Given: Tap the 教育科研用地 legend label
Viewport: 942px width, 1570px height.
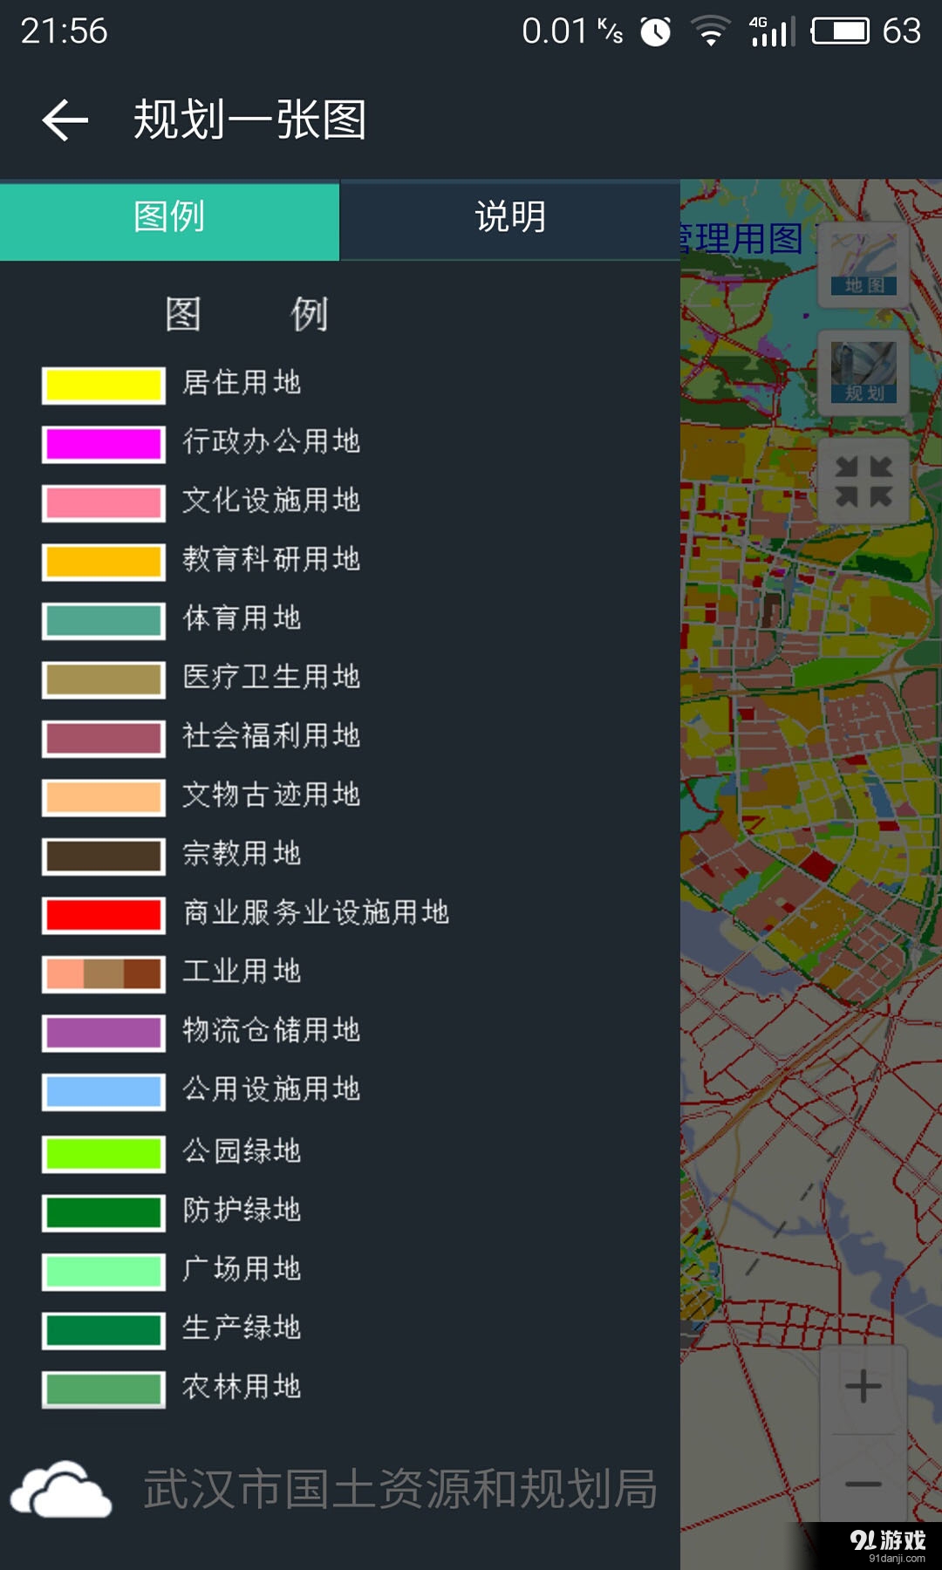Looking at the screenshot, I should point(271,559).
